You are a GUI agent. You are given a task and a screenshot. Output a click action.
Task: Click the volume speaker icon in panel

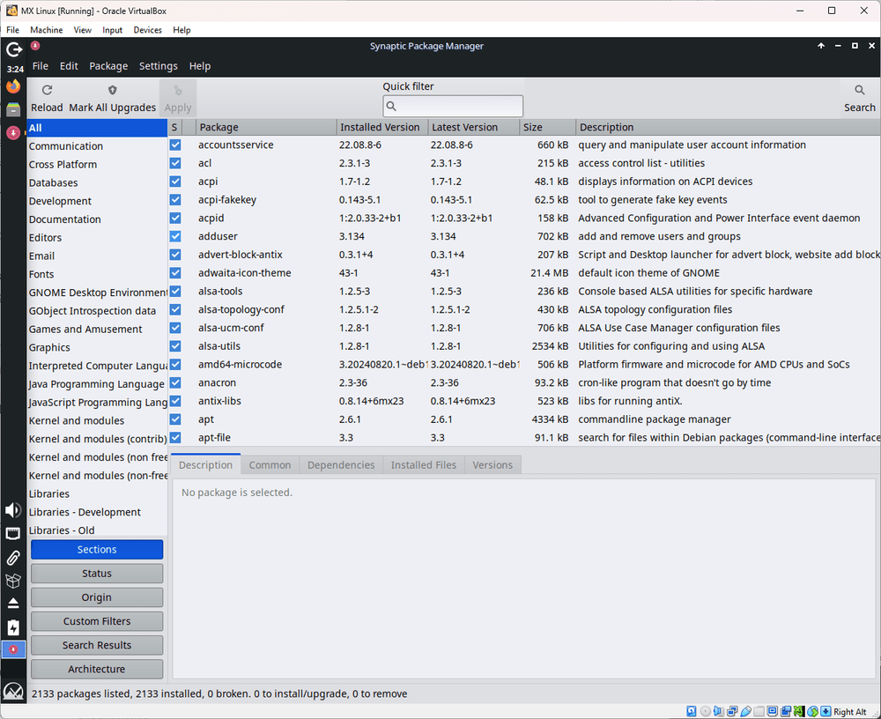[13, 510]
